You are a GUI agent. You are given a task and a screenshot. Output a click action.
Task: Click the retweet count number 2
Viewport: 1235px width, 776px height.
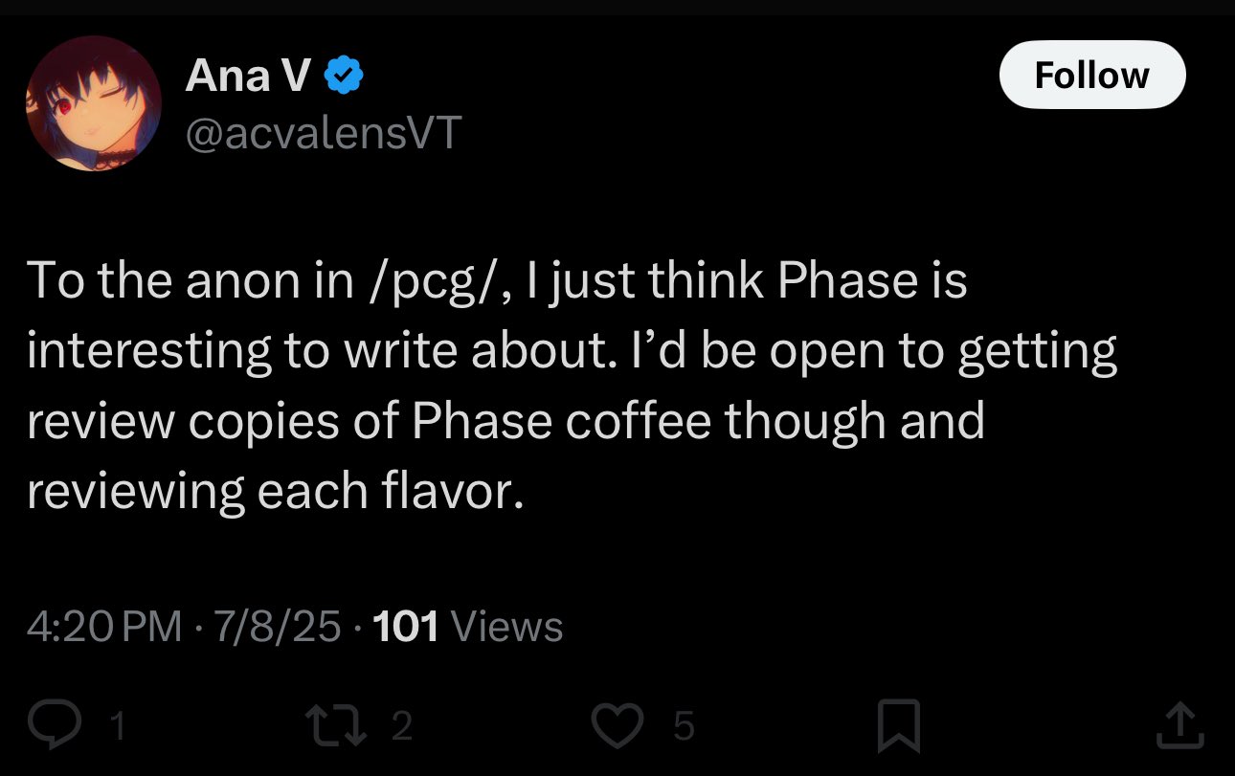click(402, 727)
